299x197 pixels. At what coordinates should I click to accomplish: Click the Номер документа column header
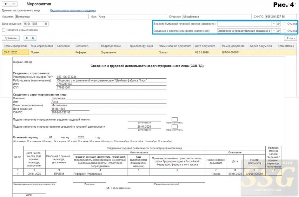tap(234, 46)
